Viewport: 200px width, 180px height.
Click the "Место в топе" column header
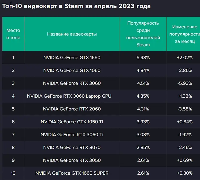[x=13, y=34]
